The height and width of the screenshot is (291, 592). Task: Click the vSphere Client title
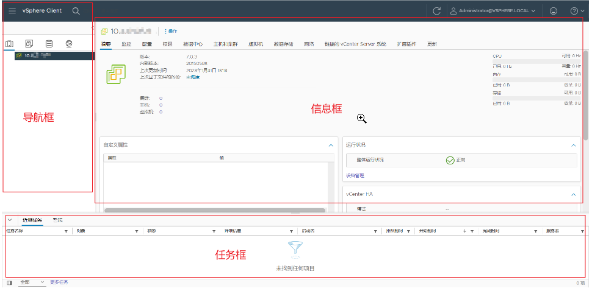[42, 11]
